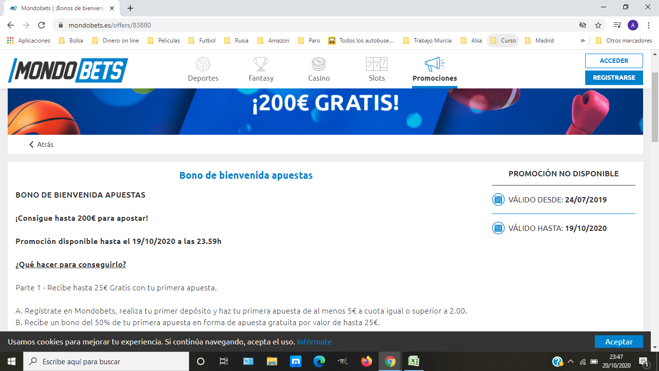The width and height of the screenshot is (659, 371).
Task: Open the Rusia bookmark folder
Action: (236, 41)
